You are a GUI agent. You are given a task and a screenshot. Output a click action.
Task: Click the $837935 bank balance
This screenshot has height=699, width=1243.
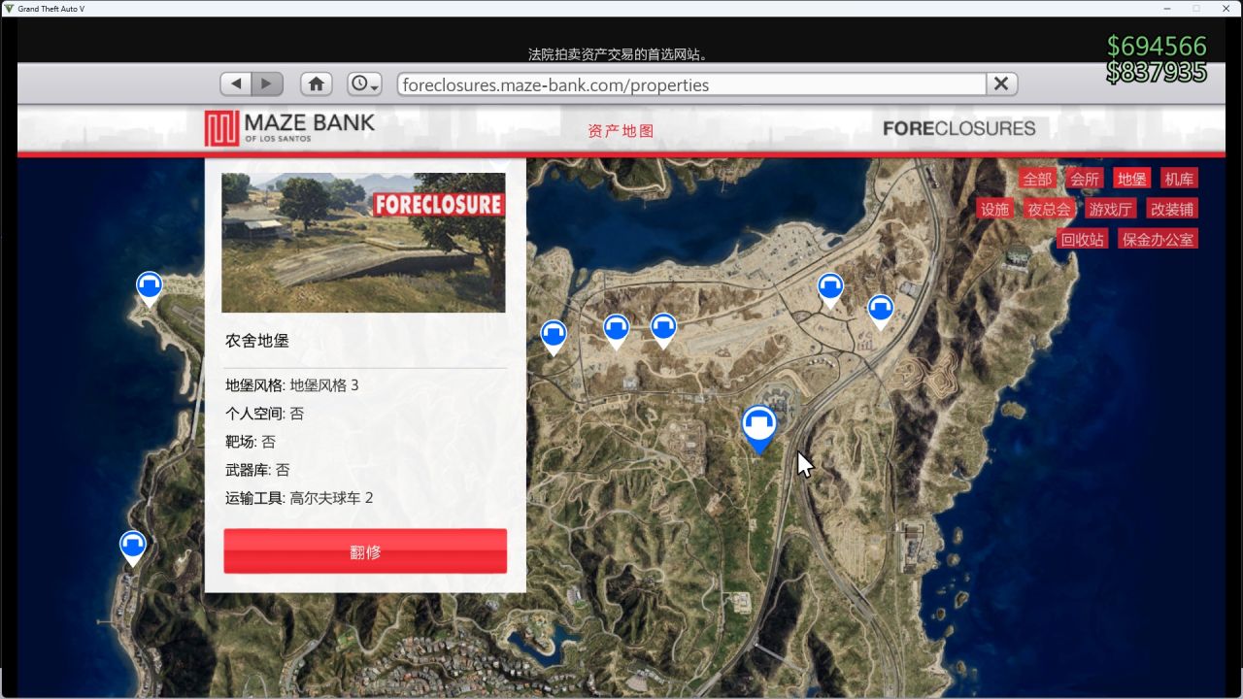(x=1157, y=72)
